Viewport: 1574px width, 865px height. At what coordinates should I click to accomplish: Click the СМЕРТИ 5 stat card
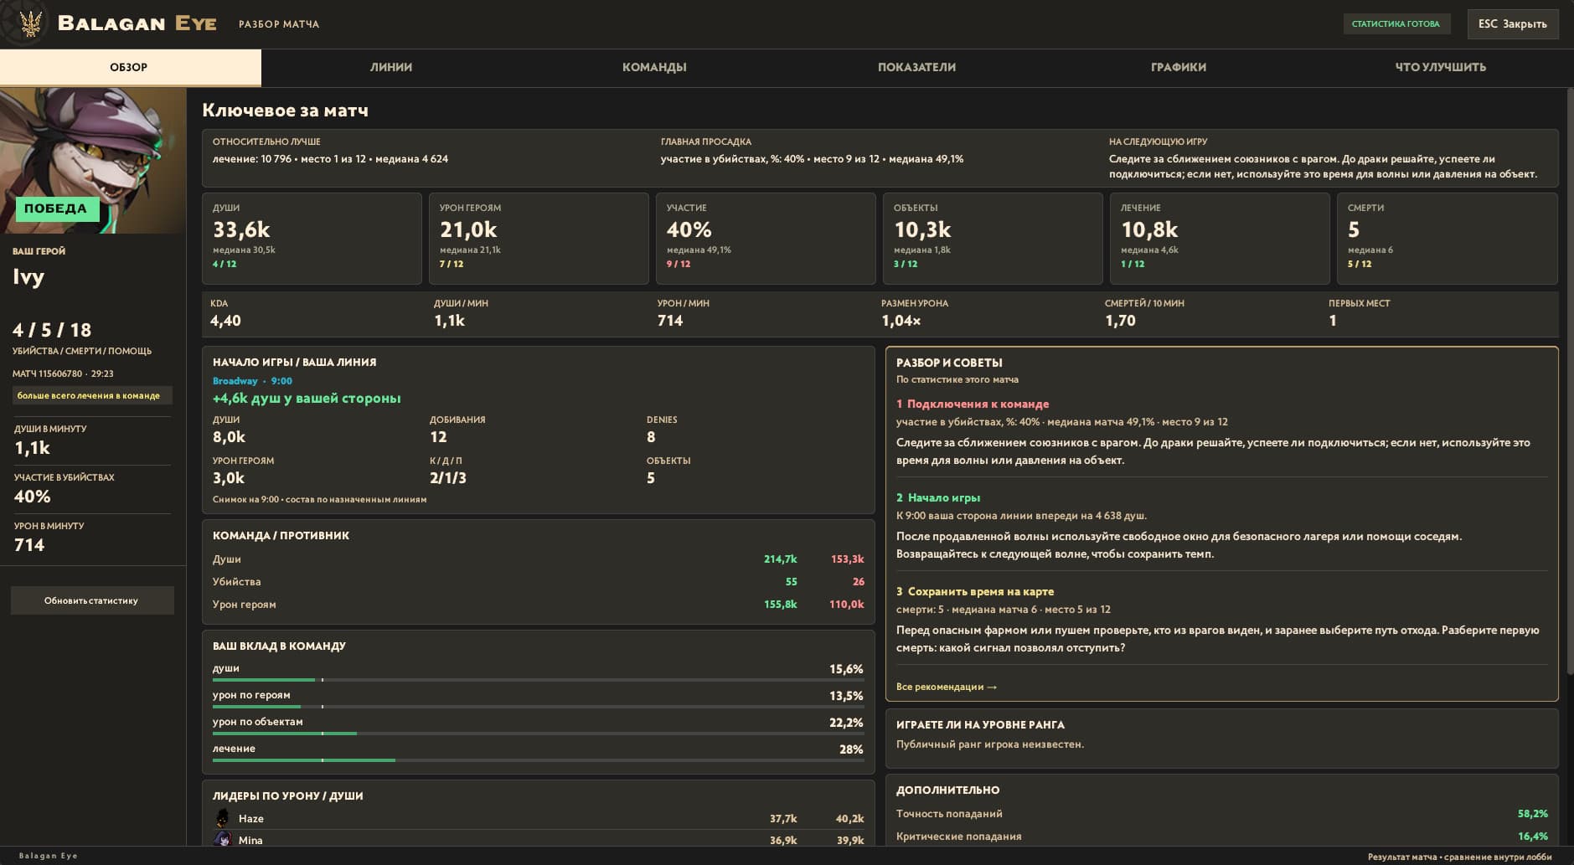1447,239
